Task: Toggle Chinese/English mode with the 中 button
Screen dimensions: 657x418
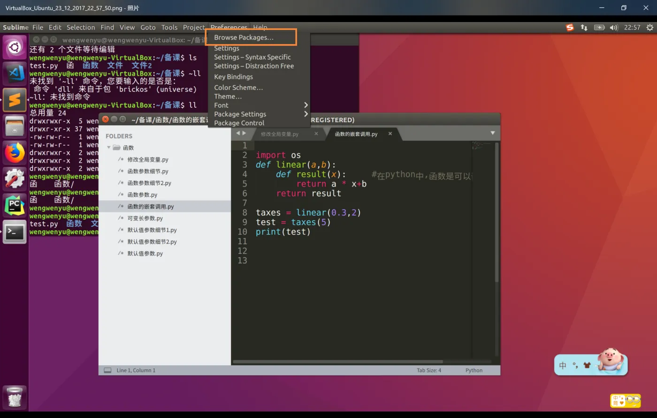Action: [x=563, y=366]
